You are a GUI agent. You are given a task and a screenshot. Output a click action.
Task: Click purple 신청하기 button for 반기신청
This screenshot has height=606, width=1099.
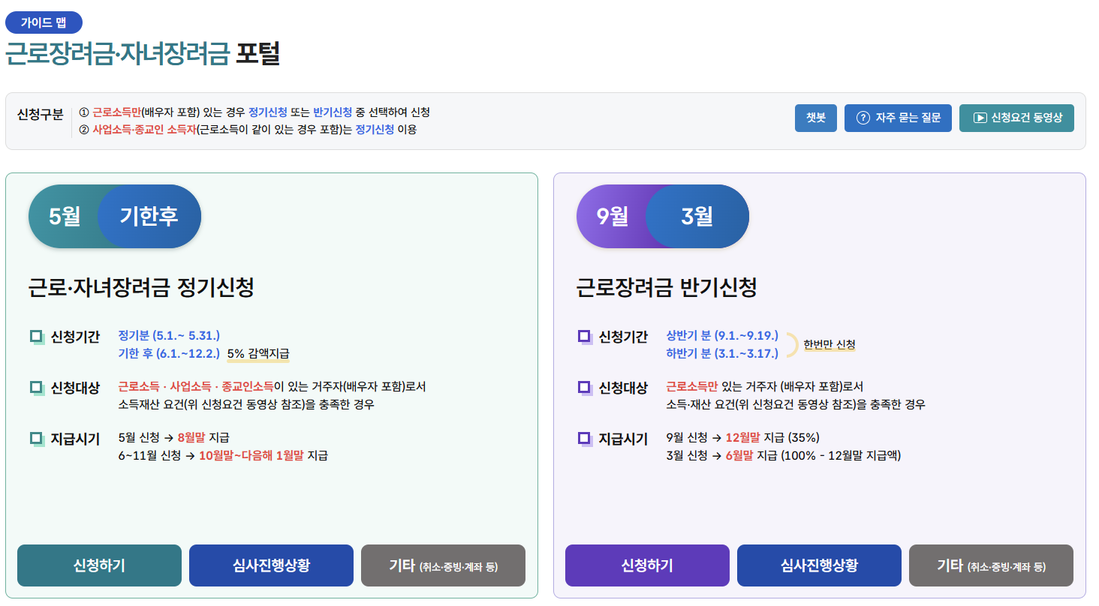647,565
